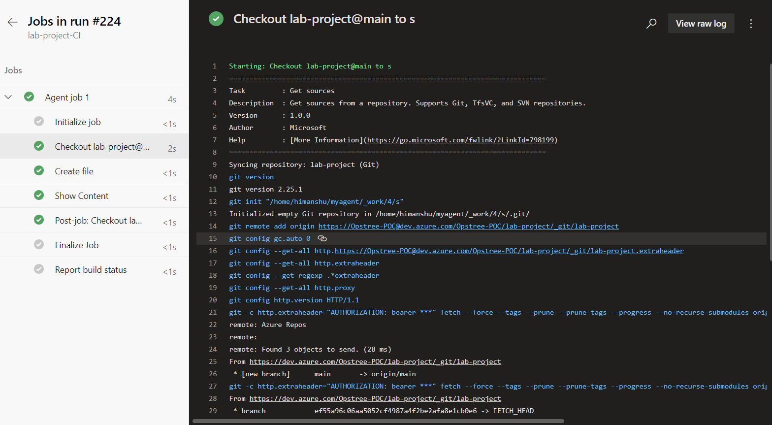Viewport: 772px width, 425px height.
Task: Select the Report build status step
Action: coord(94,269)
